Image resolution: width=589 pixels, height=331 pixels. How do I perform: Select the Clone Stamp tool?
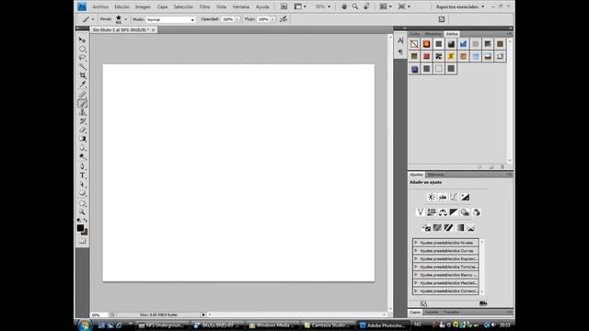click(82, 112)
